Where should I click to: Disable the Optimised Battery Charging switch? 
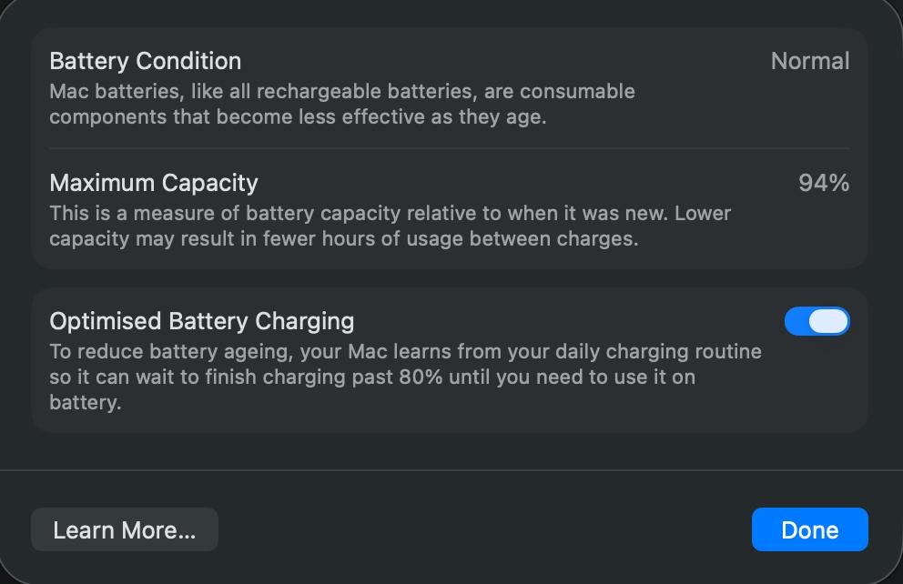[x=817, y=321]
